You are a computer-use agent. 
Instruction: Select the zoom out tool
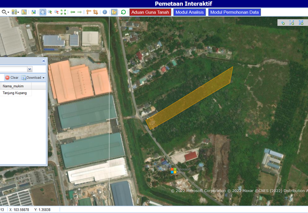(56, 12)
